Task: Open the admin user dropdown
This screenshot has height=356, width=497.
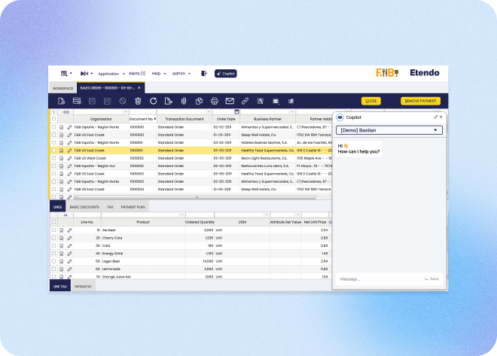Action: pos(181,74)
